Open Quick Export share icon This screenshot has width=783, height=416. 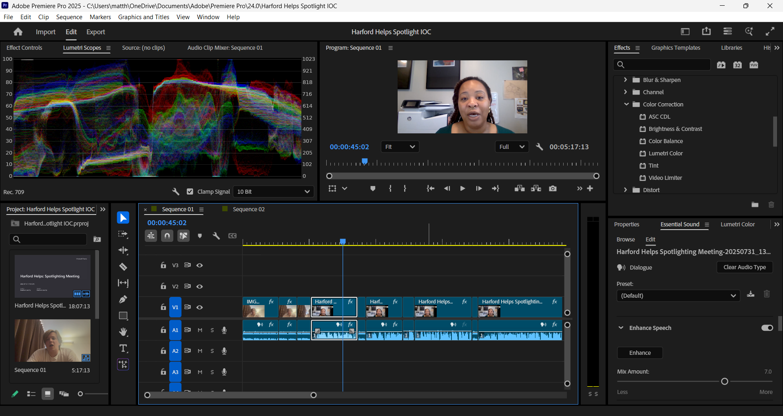point(706,31)
